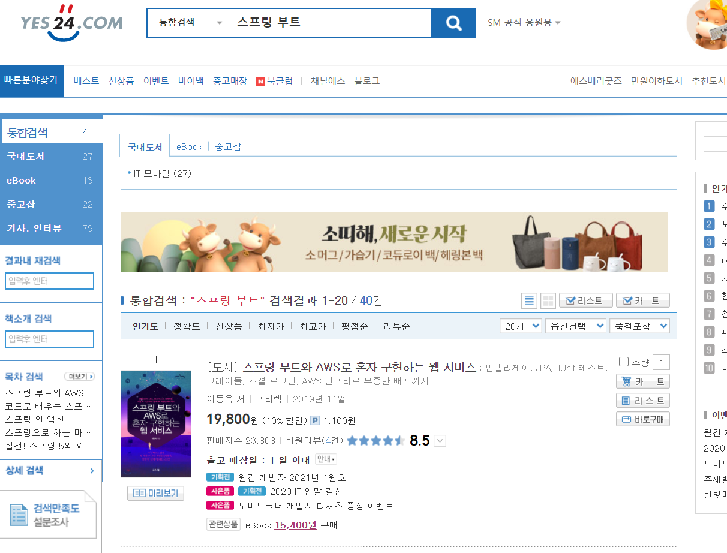The height and width of the screenshot is (553, 727).
Task: Add the book with the 카트 button
Action: pyautogui.click(x=643, y=381)
